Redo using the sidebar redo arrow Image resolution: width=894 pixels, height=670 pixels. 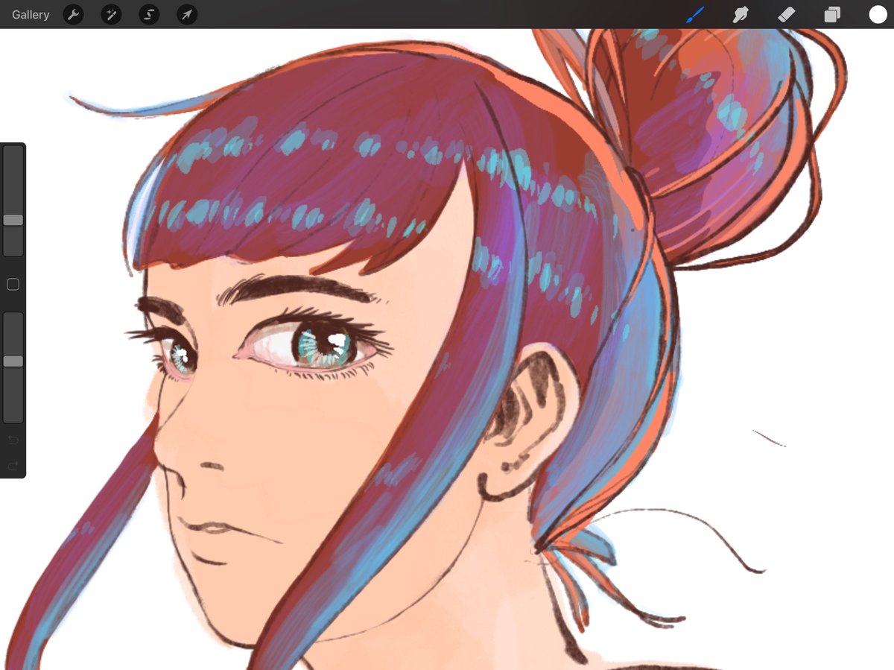[13, 466]
